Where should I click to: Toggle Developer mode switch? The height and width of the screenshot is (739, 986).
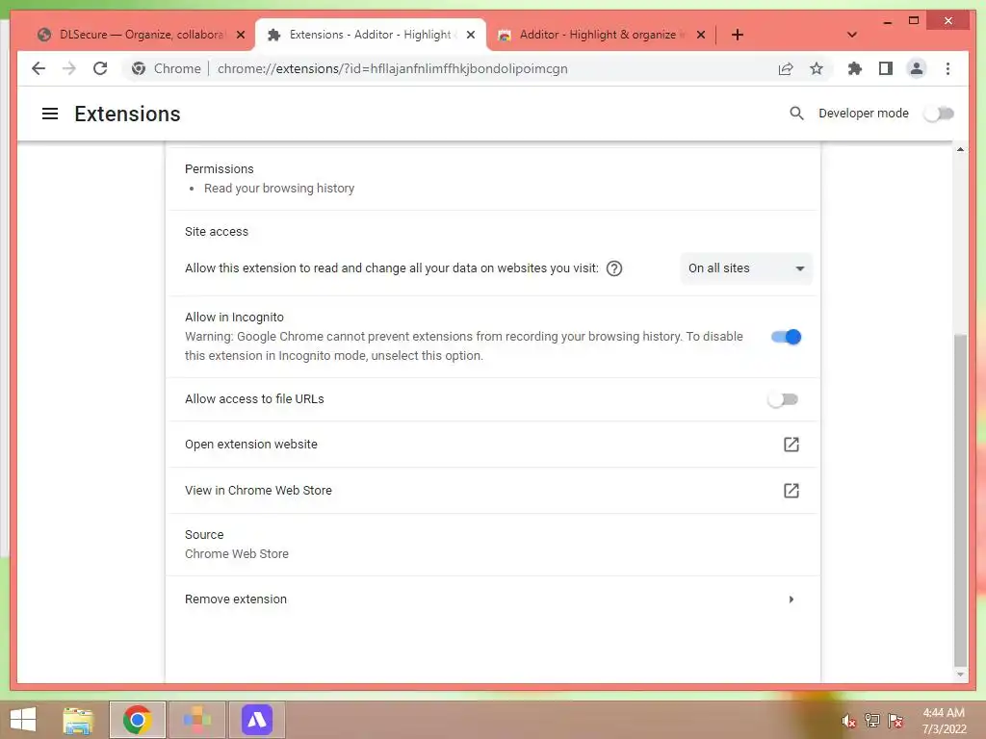click(x=939, y=114)
